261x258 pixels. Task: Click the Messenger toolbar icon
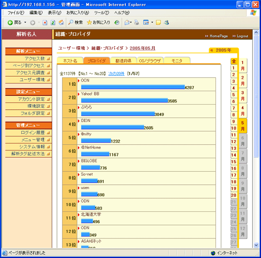coord(167,23)
